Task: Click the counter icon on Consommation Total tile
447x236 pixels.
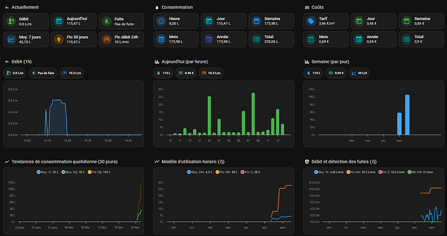Action: coord(257,39)
